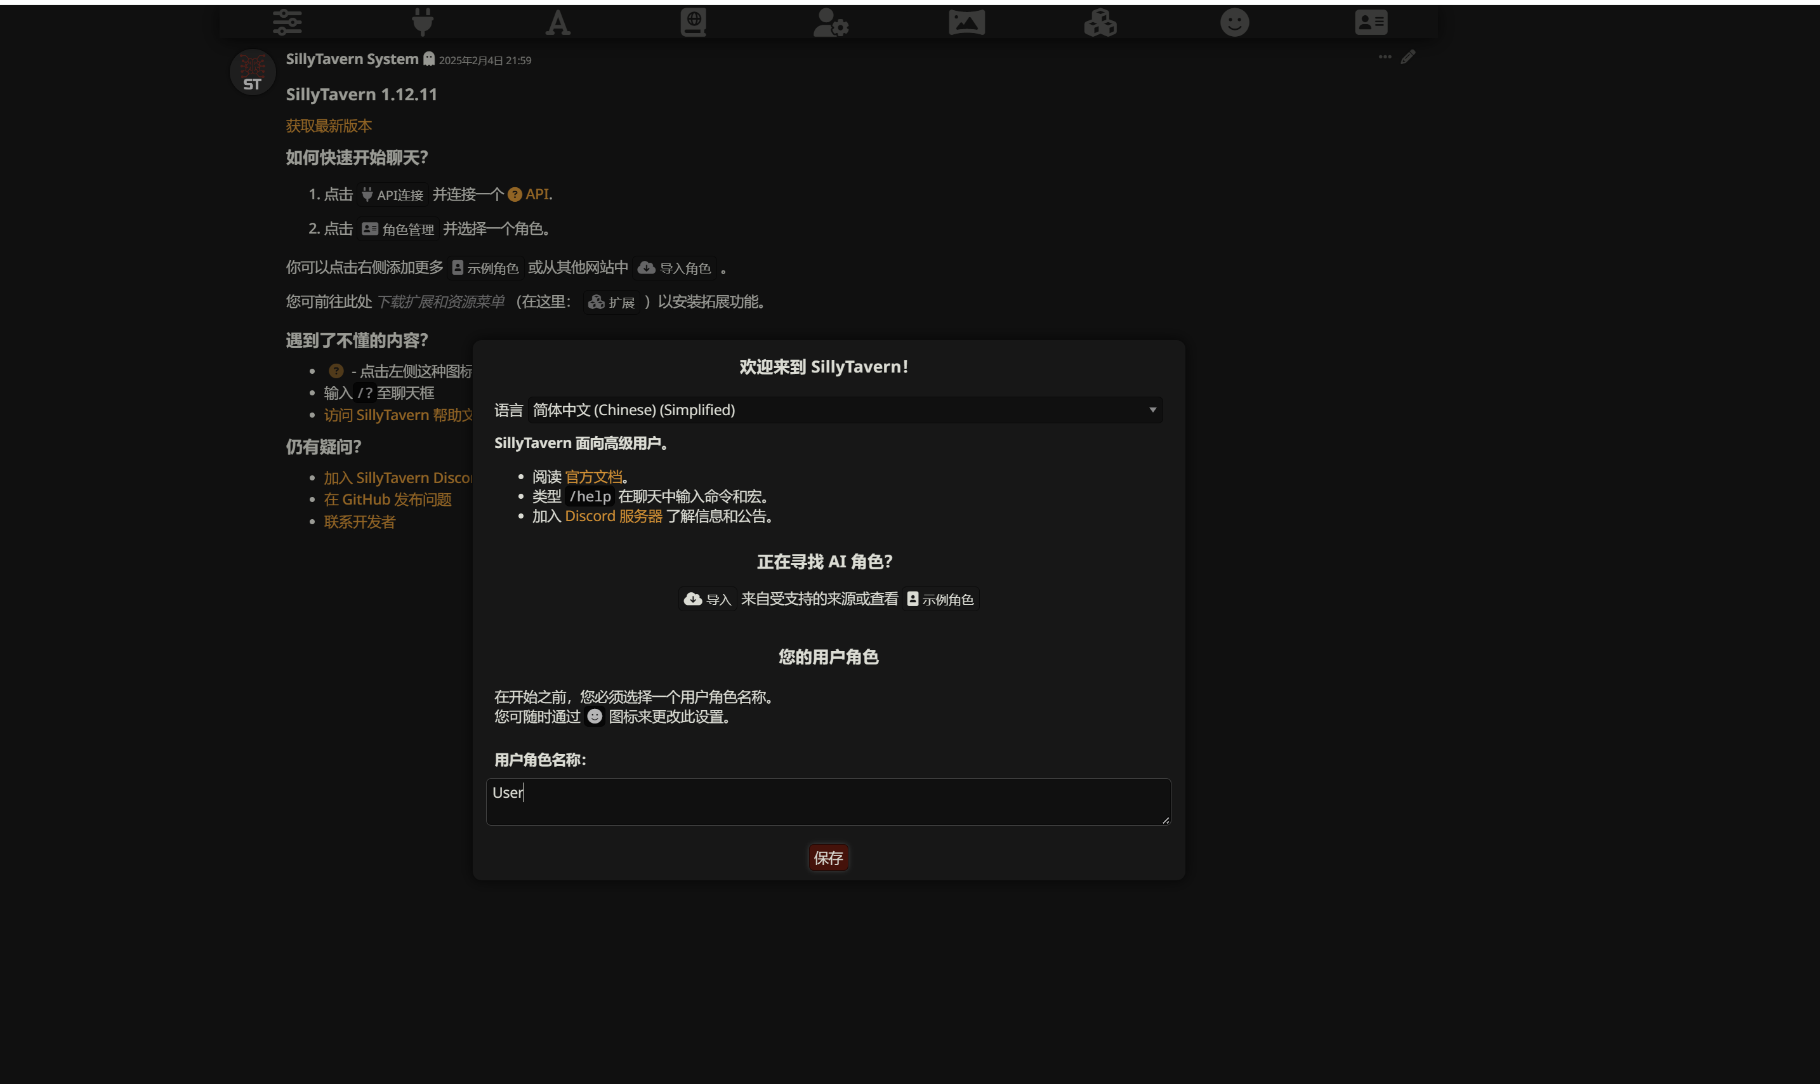Open the API help question-mark link
This screenshot has width=1820, height=1084.
pyautogui.click(x=529, y=194)
